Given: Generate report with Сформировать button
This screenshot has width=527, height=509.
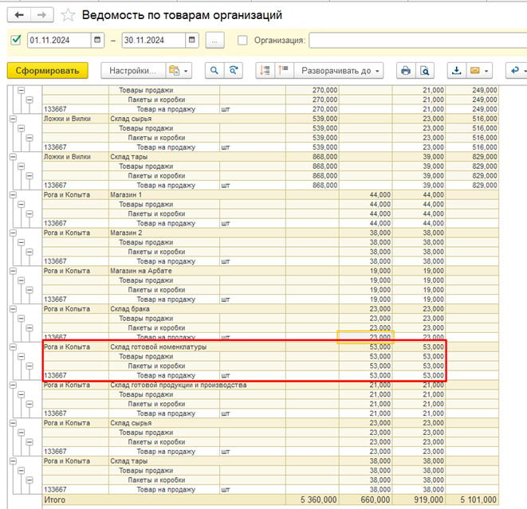Looking at the screenshot, I should click(x=47, y=71).
